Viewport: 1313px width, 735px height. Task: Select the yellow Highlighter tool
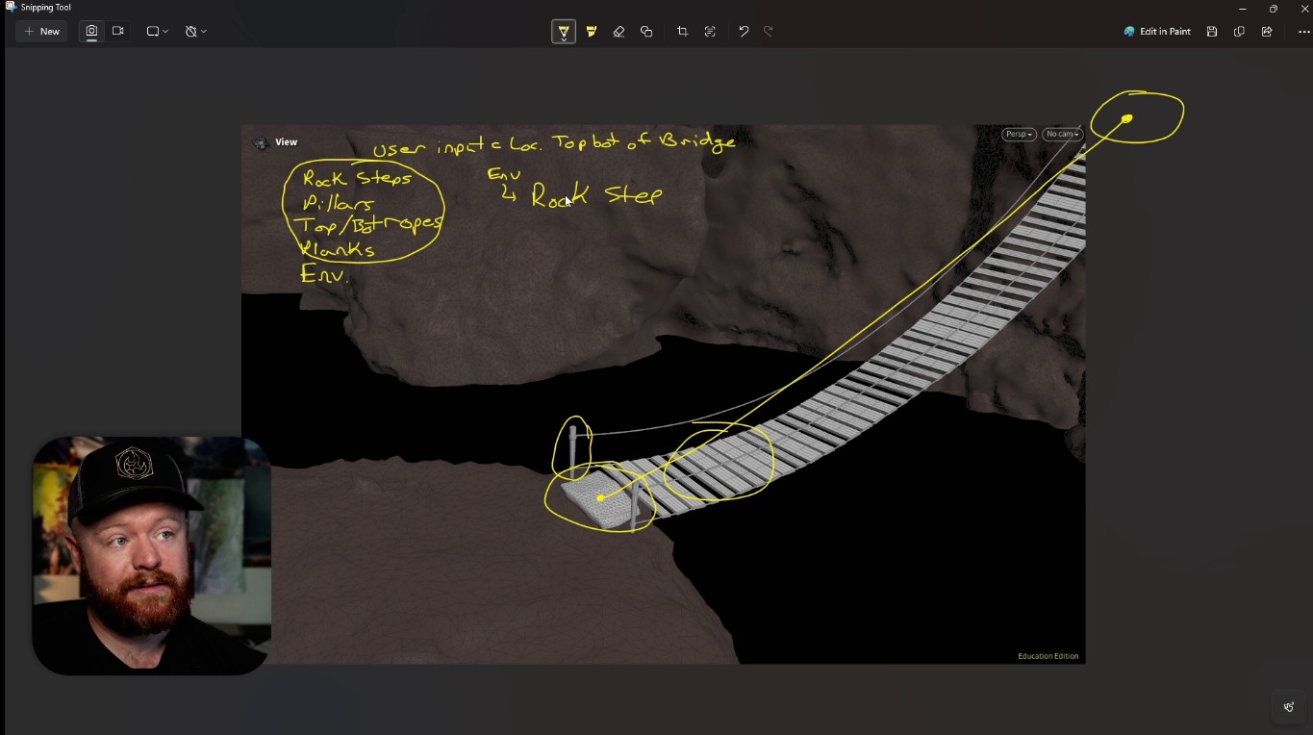pos(592,32)
